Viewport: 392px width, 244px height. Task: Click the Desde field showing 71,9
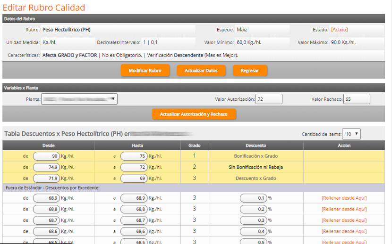46,179
